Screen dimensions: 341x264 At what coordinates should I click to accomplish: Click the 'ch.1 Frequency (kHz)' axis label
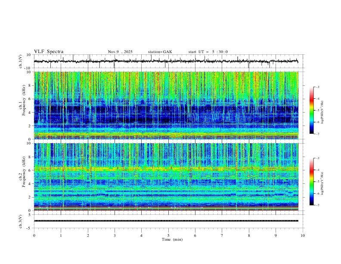tap(22, 100)
